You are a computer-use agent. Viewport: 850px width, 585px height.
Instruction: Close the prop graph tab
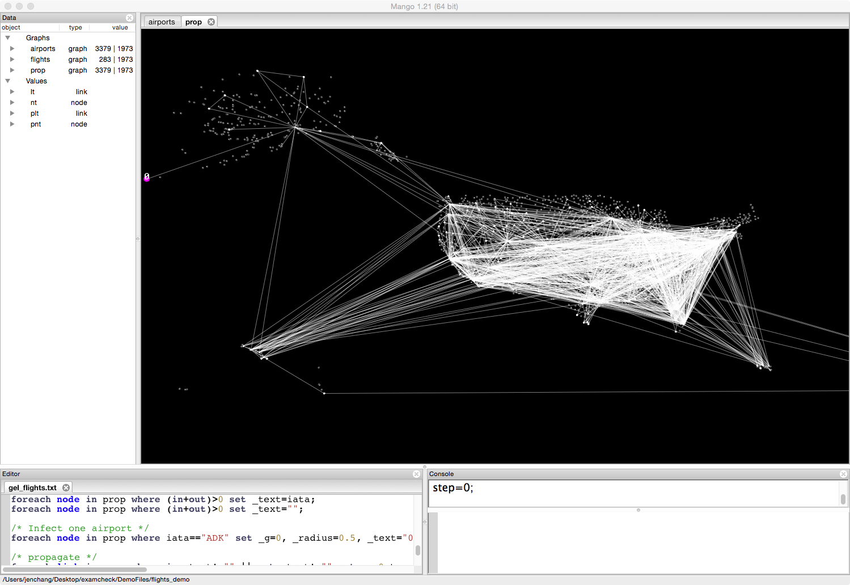click(211, 22)
